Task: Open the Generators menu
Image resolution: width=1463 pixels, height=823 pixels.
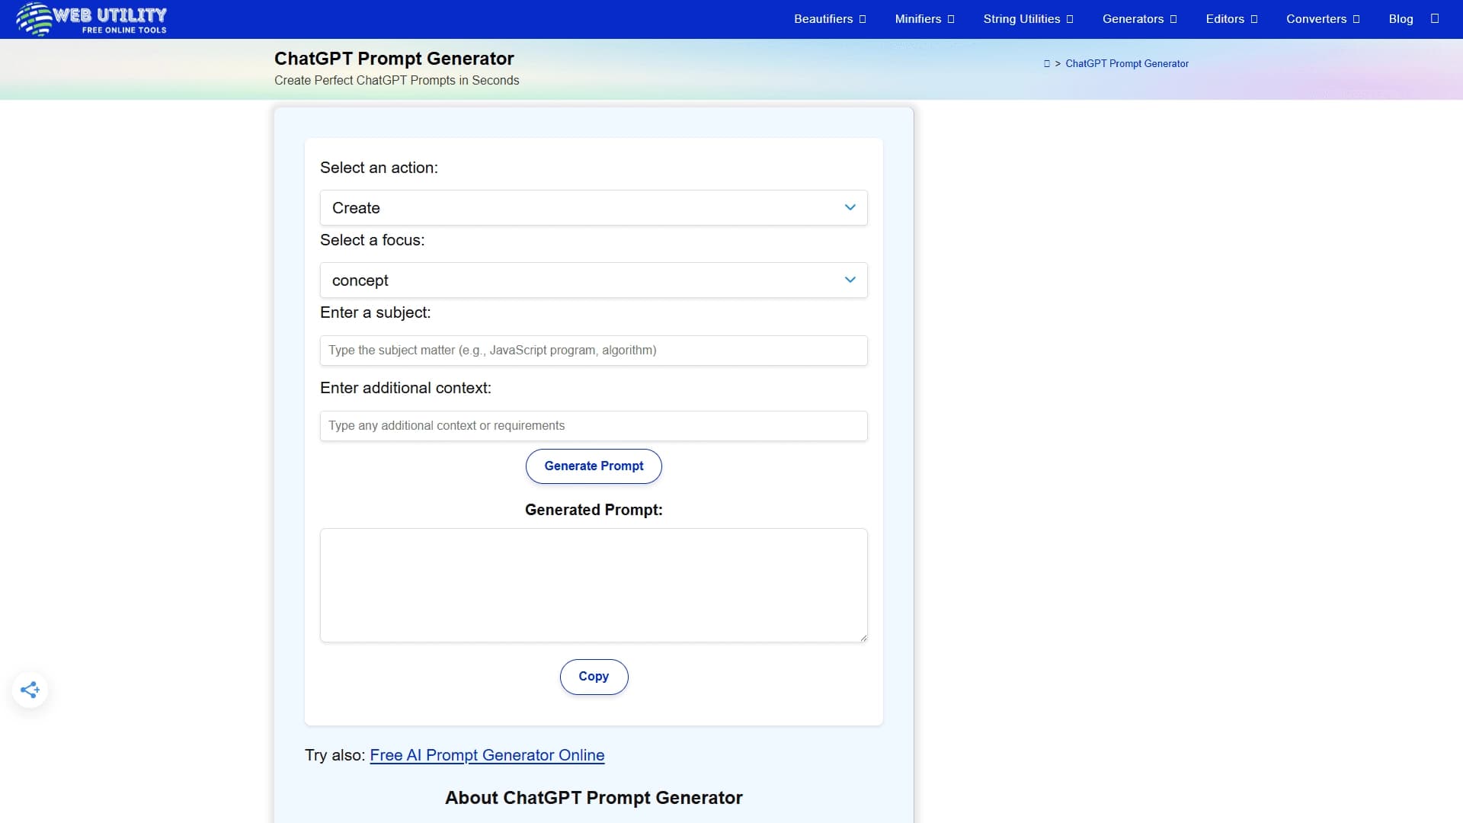Action: pos(1139,19)
